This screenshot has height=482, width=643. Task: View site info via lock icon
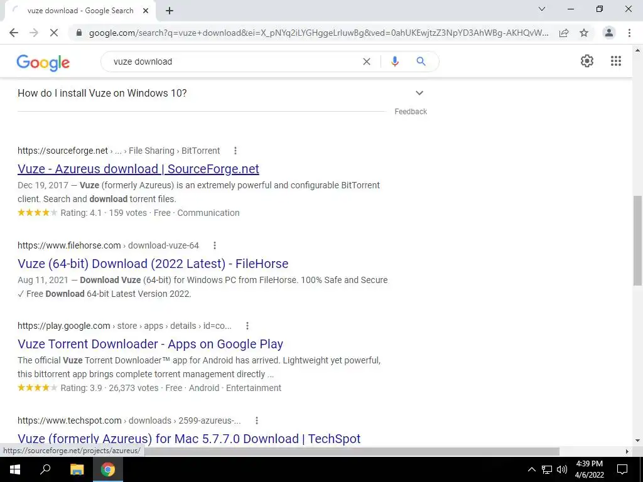coord(79,33)
